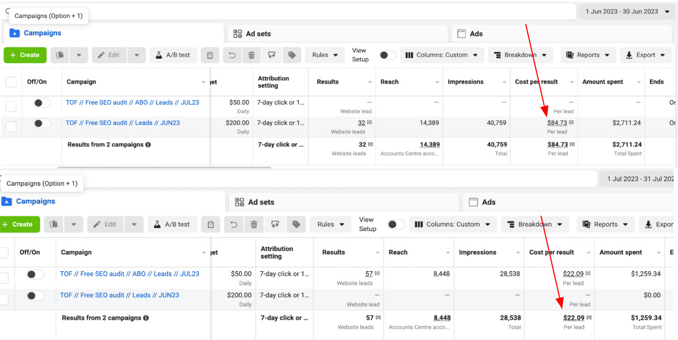678x340 pixels.
Task: Toggle JUL23 ABO campaign switch in July view
Action: click(35, 274)
